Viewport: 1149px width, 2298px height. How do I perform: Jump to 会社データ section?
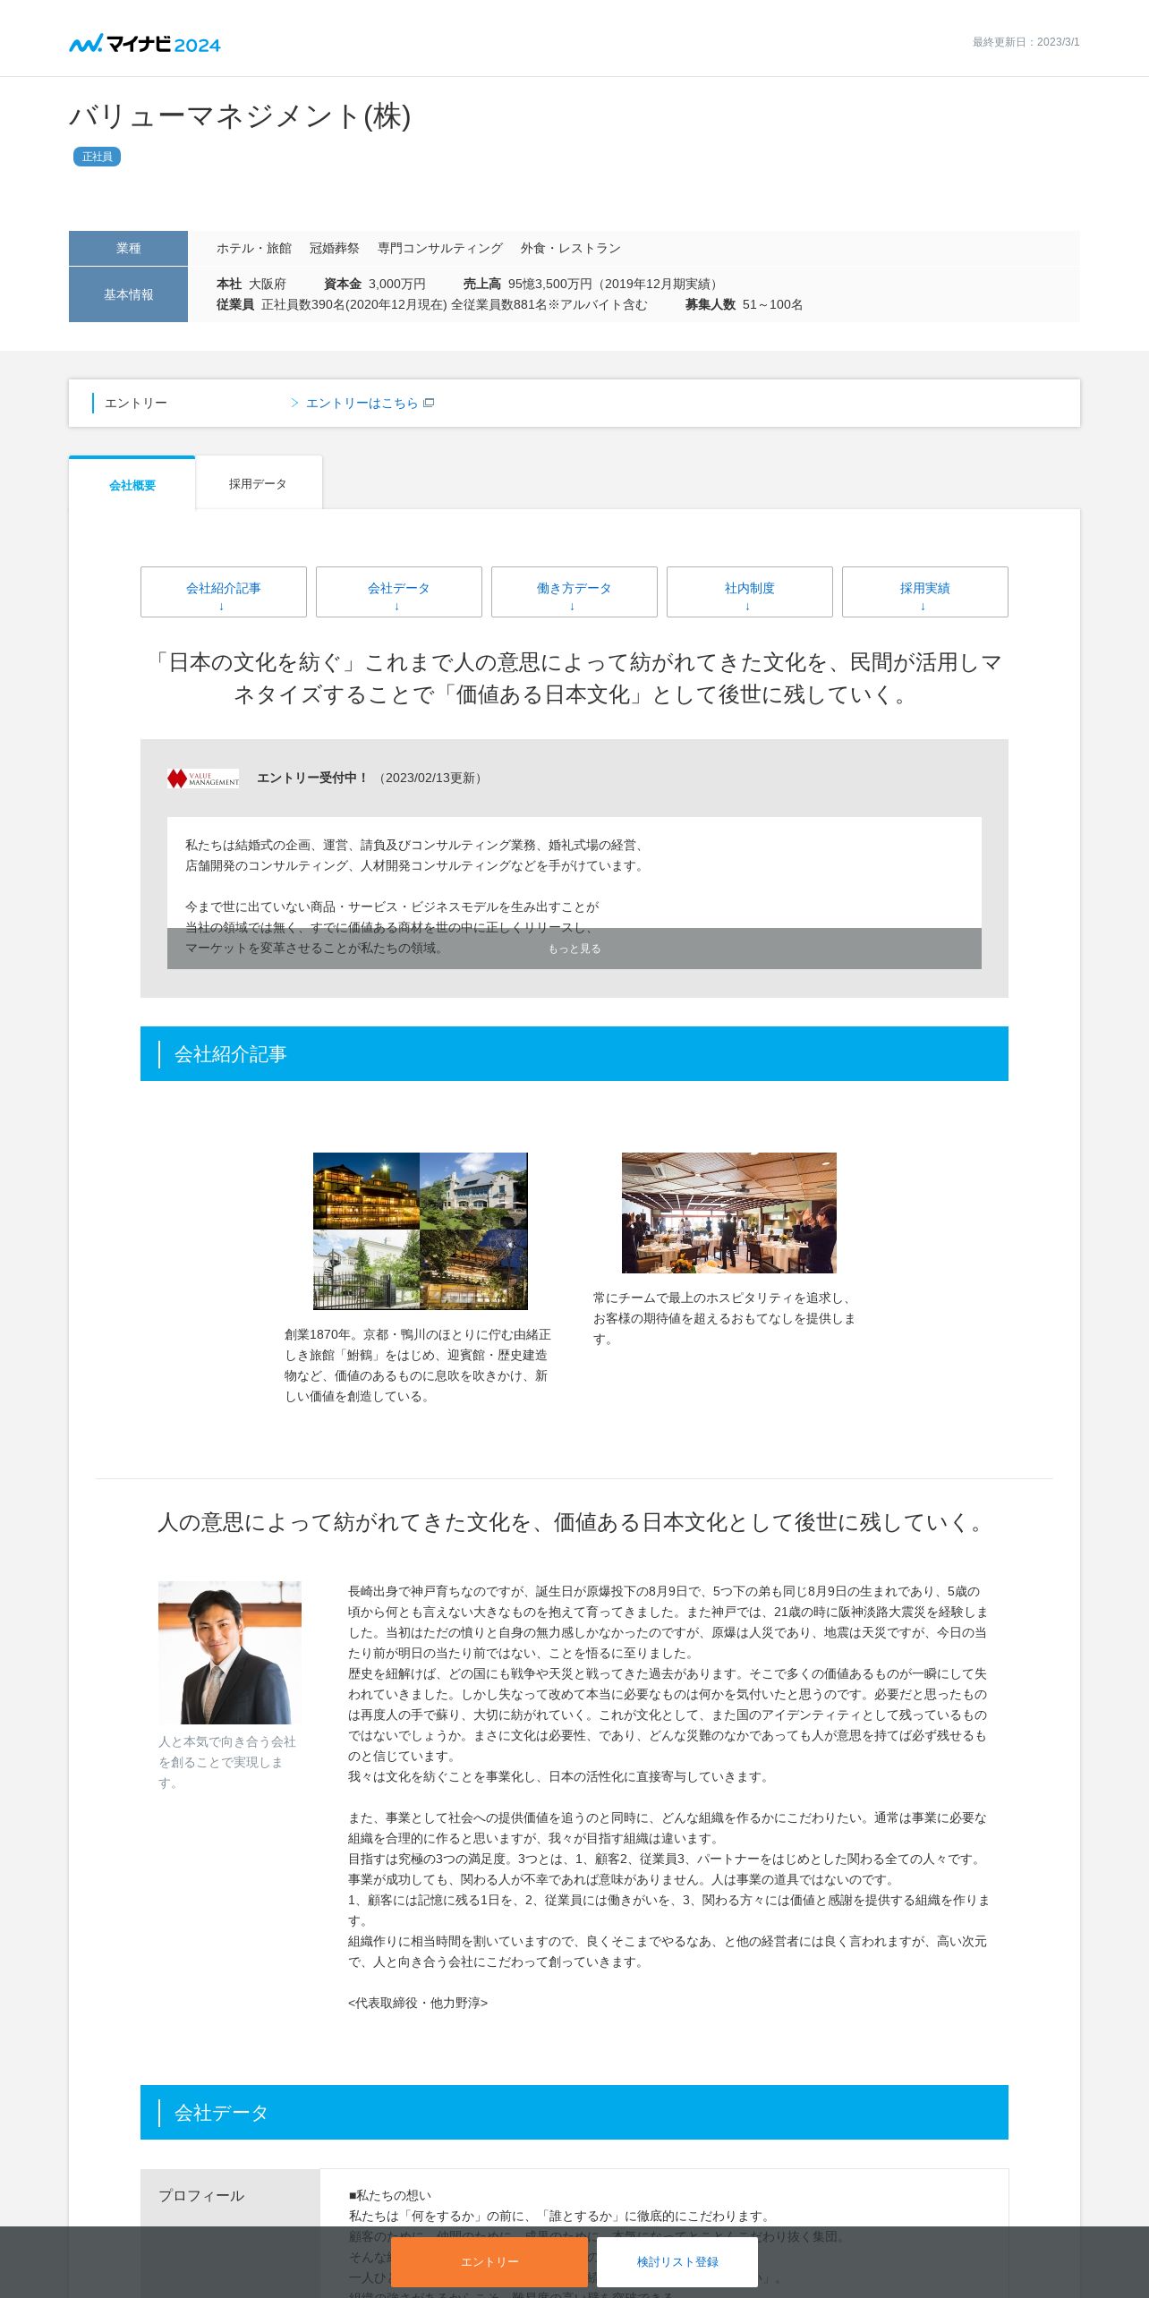399,592
